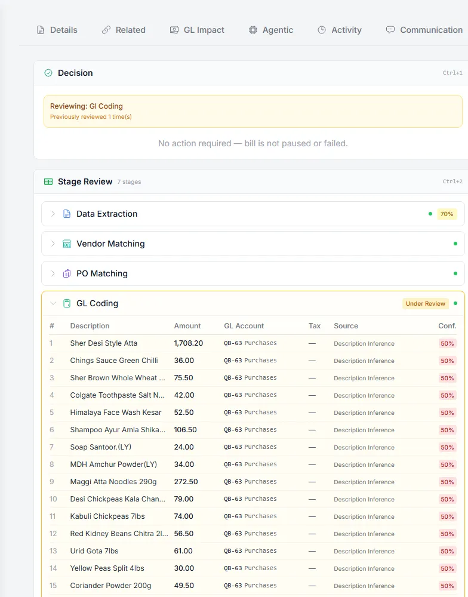468x597 pixels.
Task: Select Maggi Atta Noodles 290g row
Action: [253, 482]
